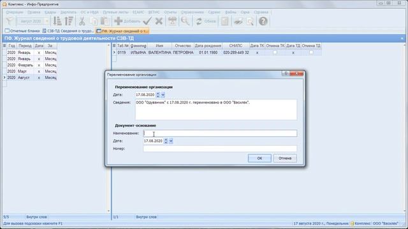Click the 'Период' column header in left list

pos(25,46)
